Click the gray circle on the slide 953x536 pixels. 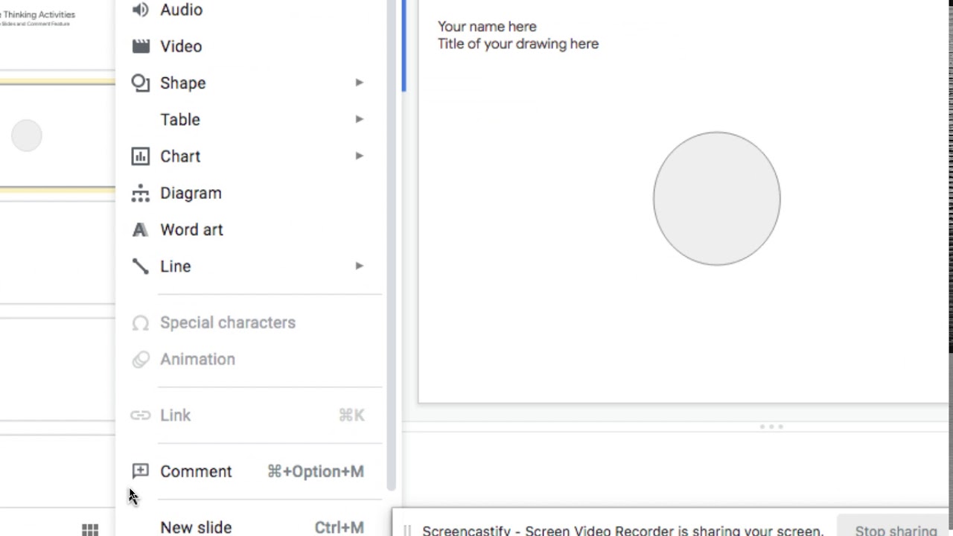point(717,199)
